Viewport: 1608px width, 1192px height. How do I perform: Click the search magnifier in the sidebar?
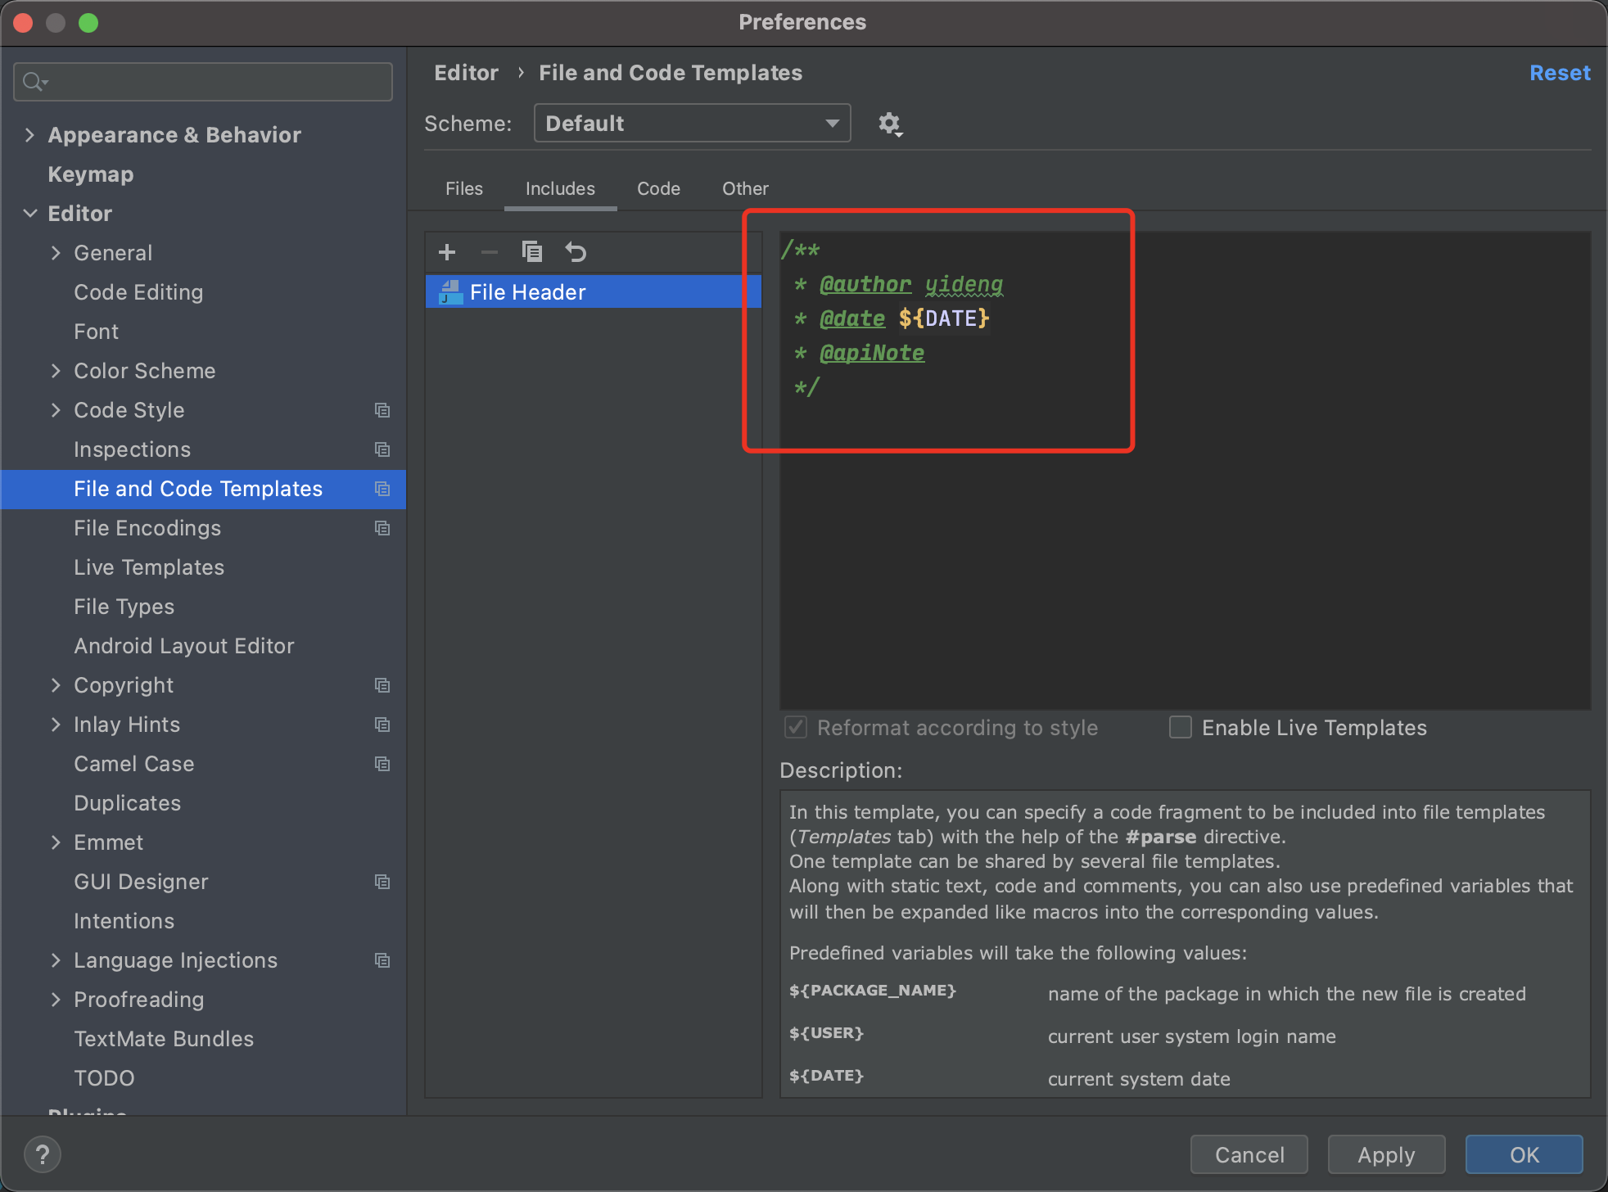[x=34, y=81]
